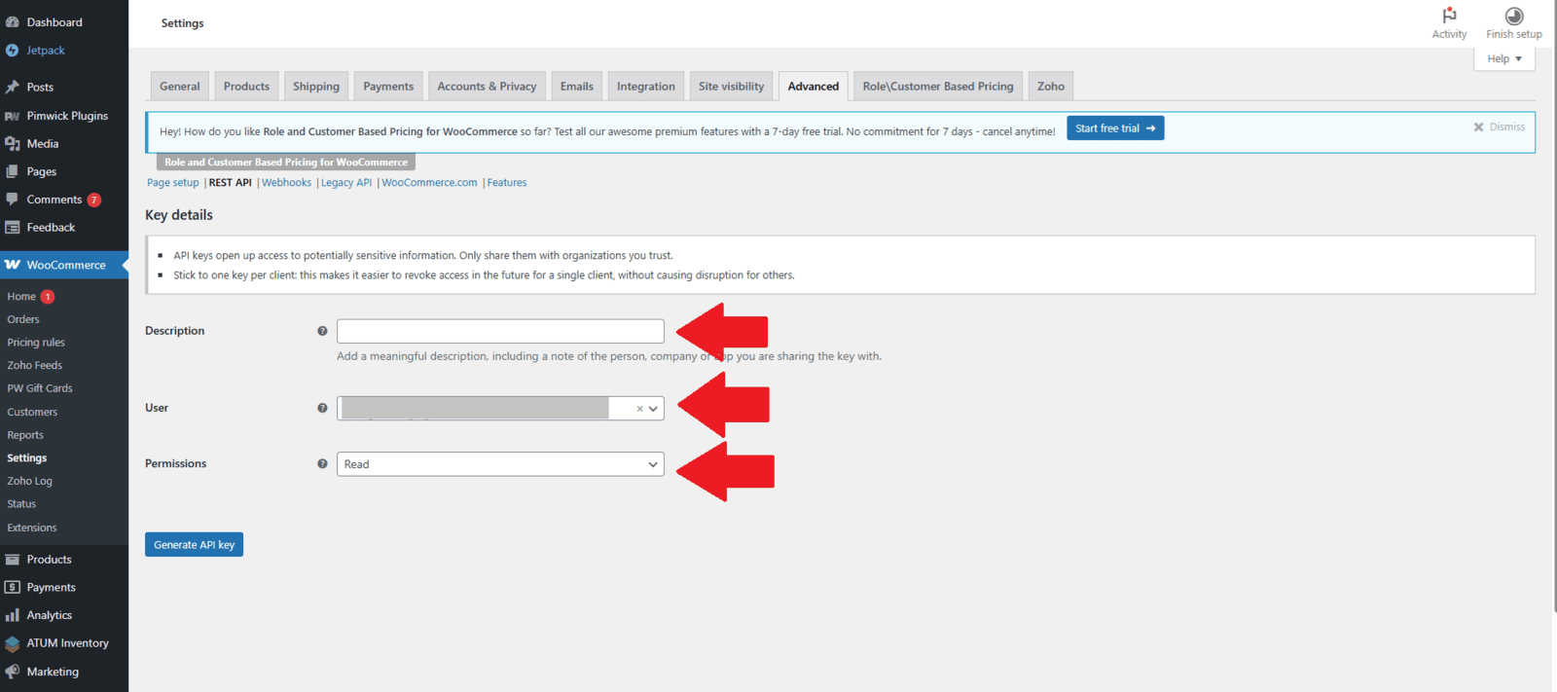The image size is (1557, 692).
Task: Click the Generate API key button
Action: [x=194, y=545]
